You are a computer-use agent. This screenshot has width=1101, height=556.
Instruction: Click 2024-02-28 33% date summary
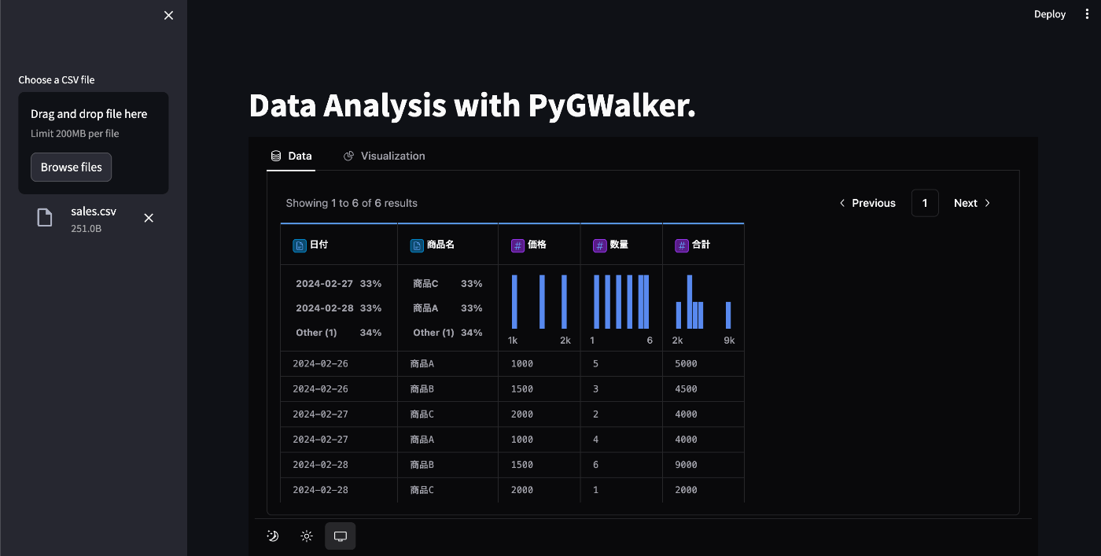coord(338,307)
